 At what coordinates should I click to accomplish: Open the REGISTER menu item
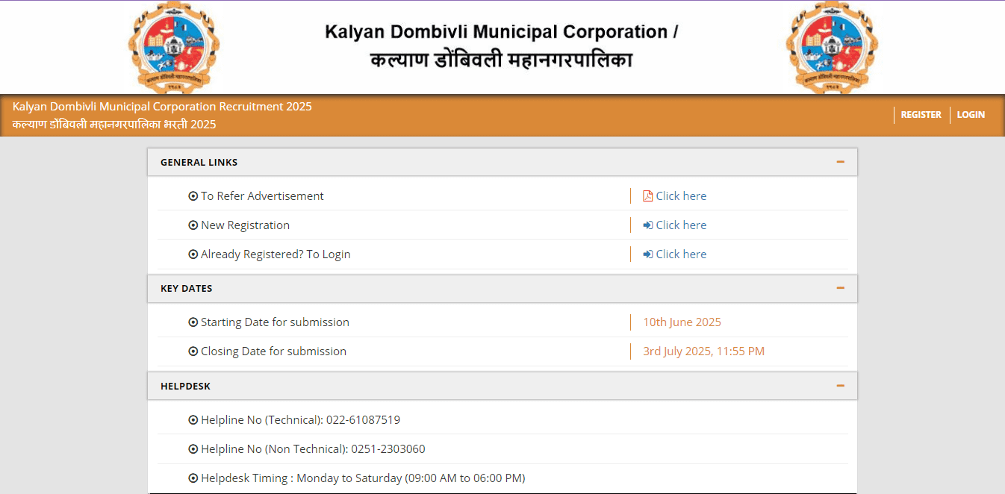pos(921,115)
